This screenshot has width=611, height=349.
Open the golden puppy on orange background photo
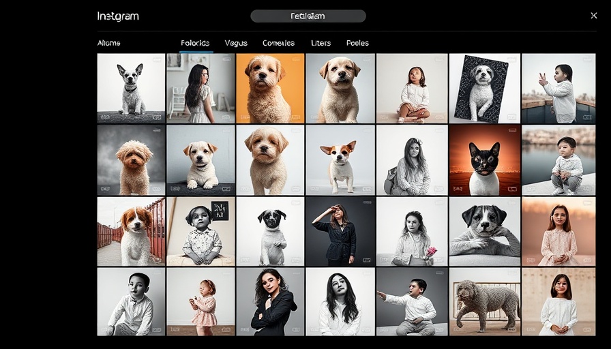[x=270, y=89]
